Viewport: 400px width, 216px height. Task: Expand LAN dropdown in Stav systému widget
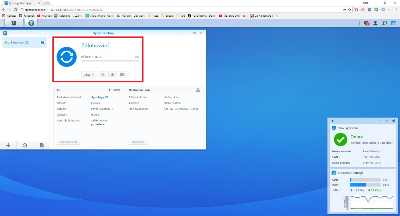[336, 157]
